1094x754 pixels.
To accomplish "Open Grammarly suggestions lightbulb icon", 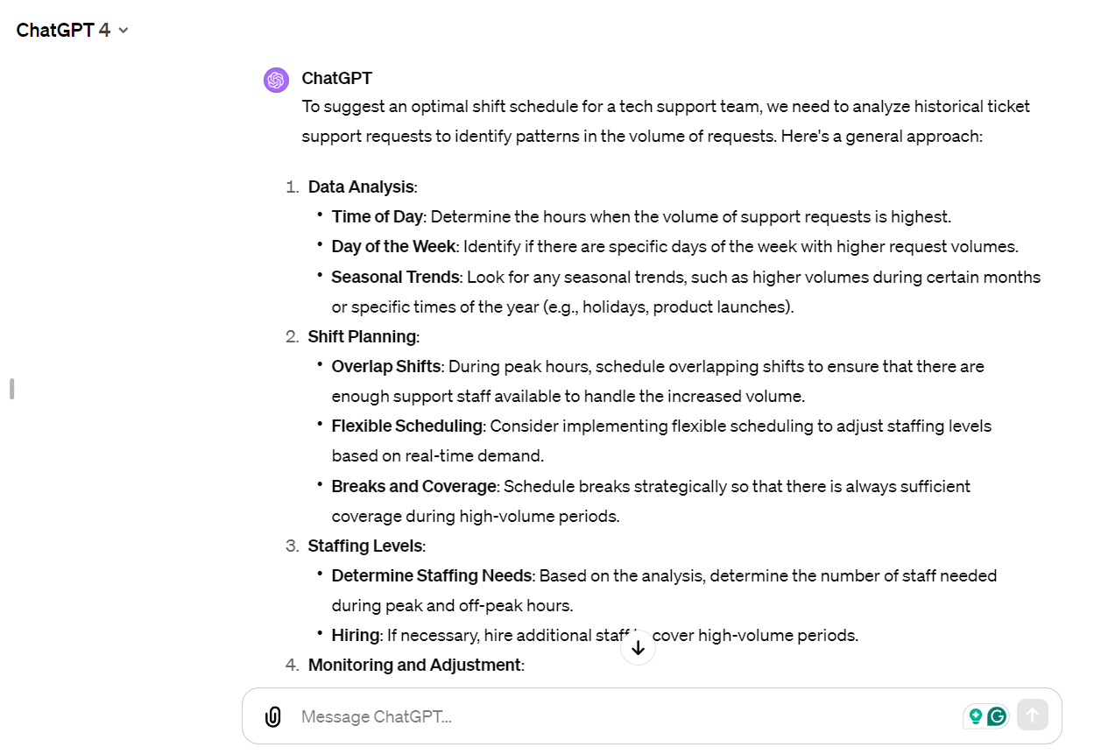I will click(975, 715).
